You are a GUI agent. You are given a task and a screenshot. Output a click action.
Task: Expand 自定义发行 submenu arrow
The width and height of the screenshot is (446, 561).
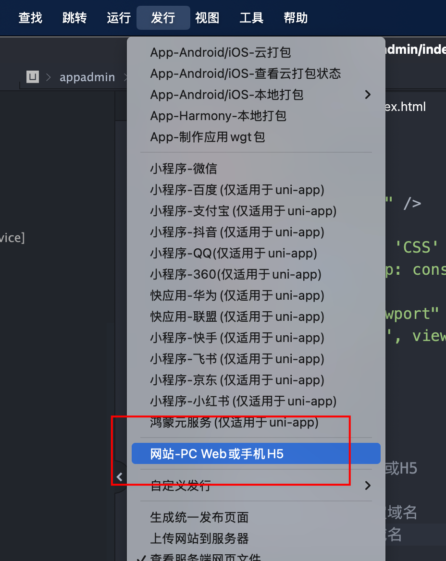368,486
